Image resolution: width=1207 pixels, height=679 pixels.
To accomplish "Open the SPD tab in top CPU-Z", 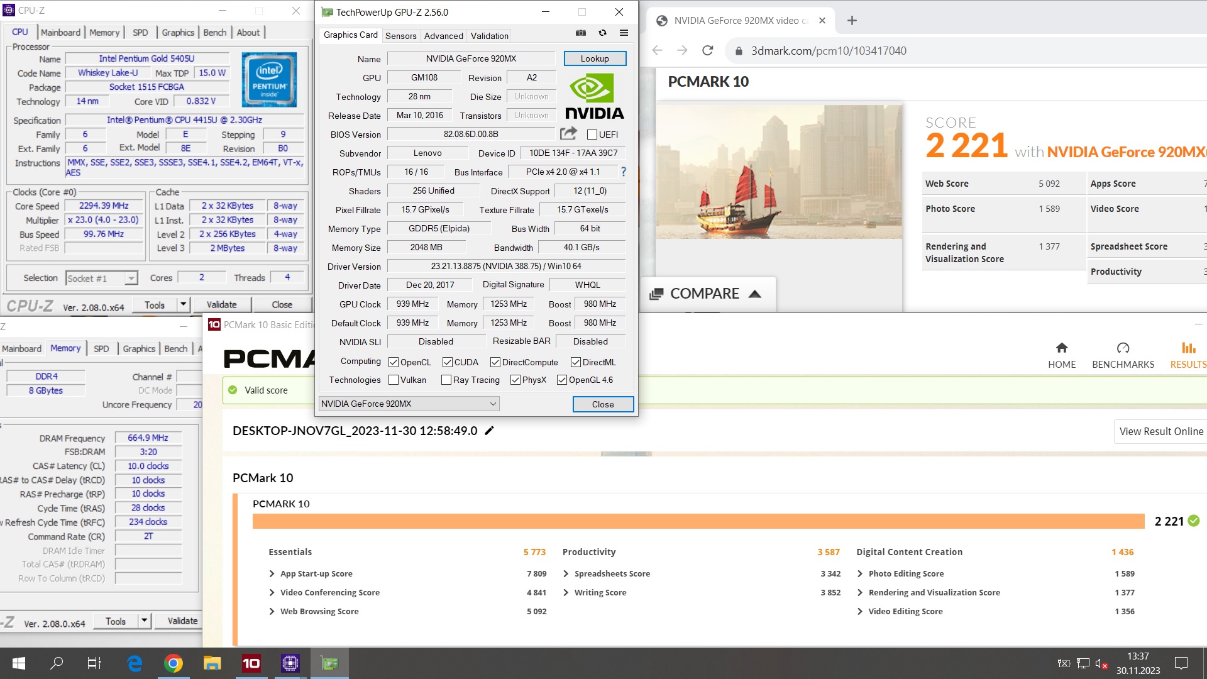I will tap(140, 32).
